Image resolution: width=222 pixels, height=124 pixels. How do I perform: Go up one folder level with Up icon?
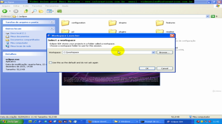pyautogui.click(x=26, y=11)
